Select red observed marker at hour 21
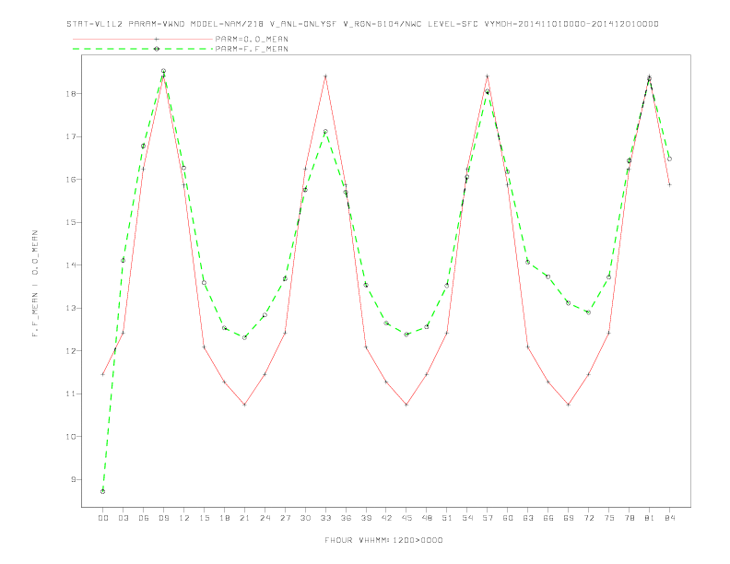This screenshot has height=564, width=730. point(244,405)
